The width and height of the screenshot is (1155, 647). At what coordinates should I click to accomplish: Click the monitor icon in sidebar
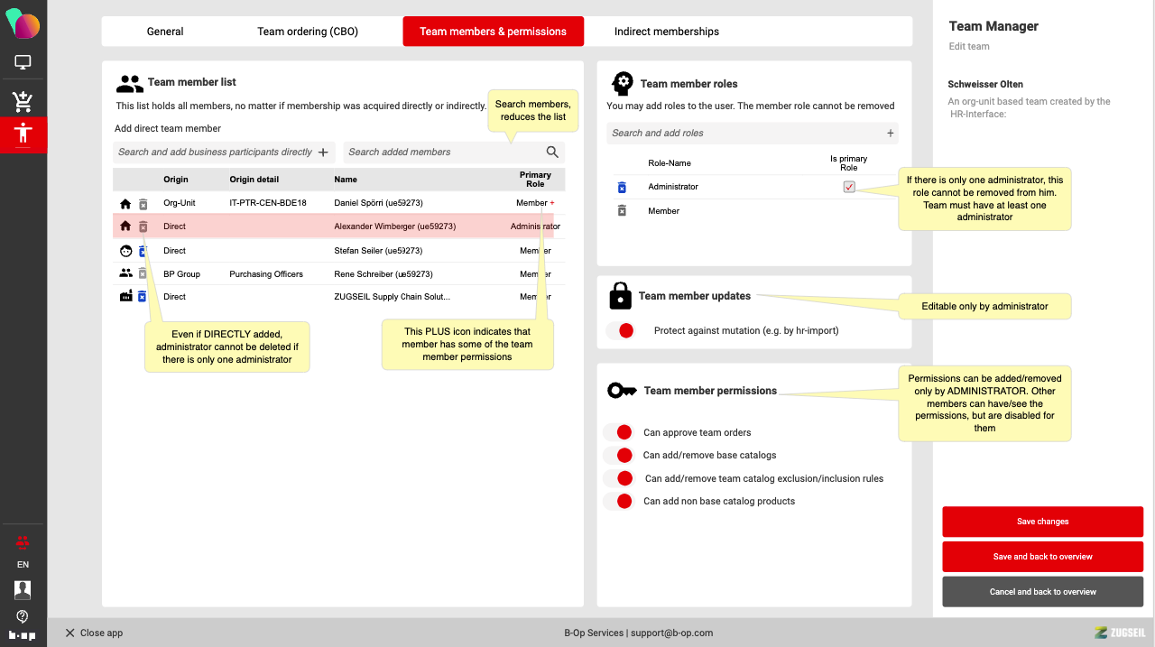(23, 62)
